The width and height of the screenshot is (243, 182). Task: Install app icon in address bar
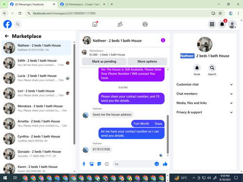[x=213, y=13]
